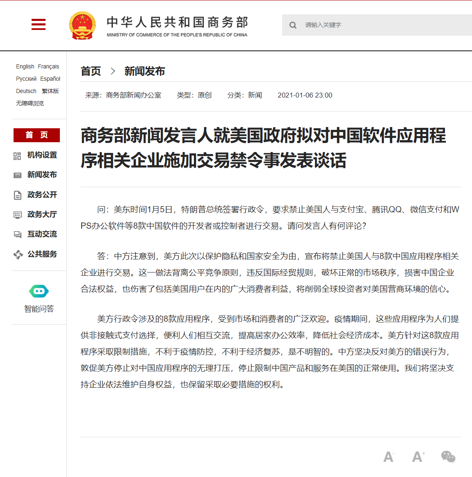Select 繁体版 traditional Chinese version

click(x=50, y=91)
